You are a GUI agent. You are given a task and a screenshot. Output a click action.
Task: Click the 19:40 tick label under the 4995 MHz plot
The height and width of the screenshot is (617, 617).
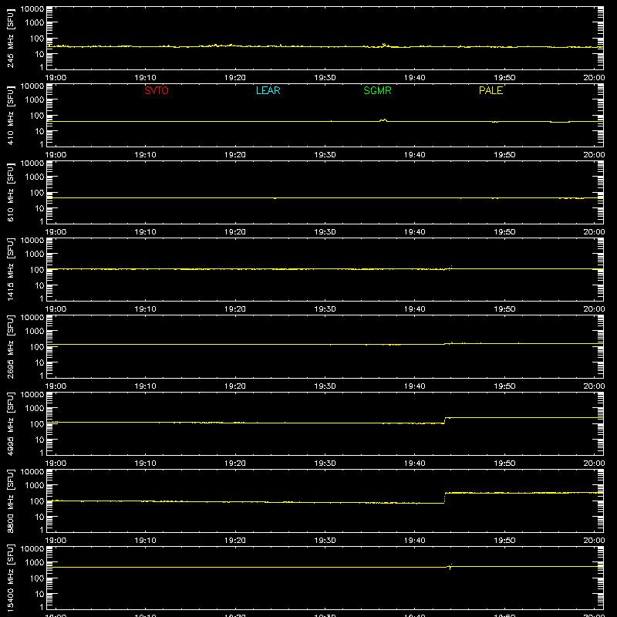tap(415, 464)
